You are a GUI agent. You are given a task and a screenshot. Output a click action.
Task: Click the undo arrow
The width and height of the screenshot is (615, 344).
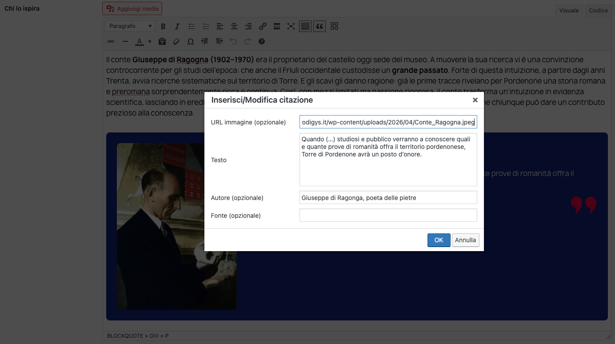[x=233, y=41]
